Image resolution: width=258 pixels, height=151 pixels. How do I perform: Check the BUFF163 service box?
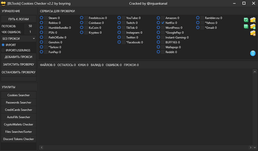(x=163, y=42)
